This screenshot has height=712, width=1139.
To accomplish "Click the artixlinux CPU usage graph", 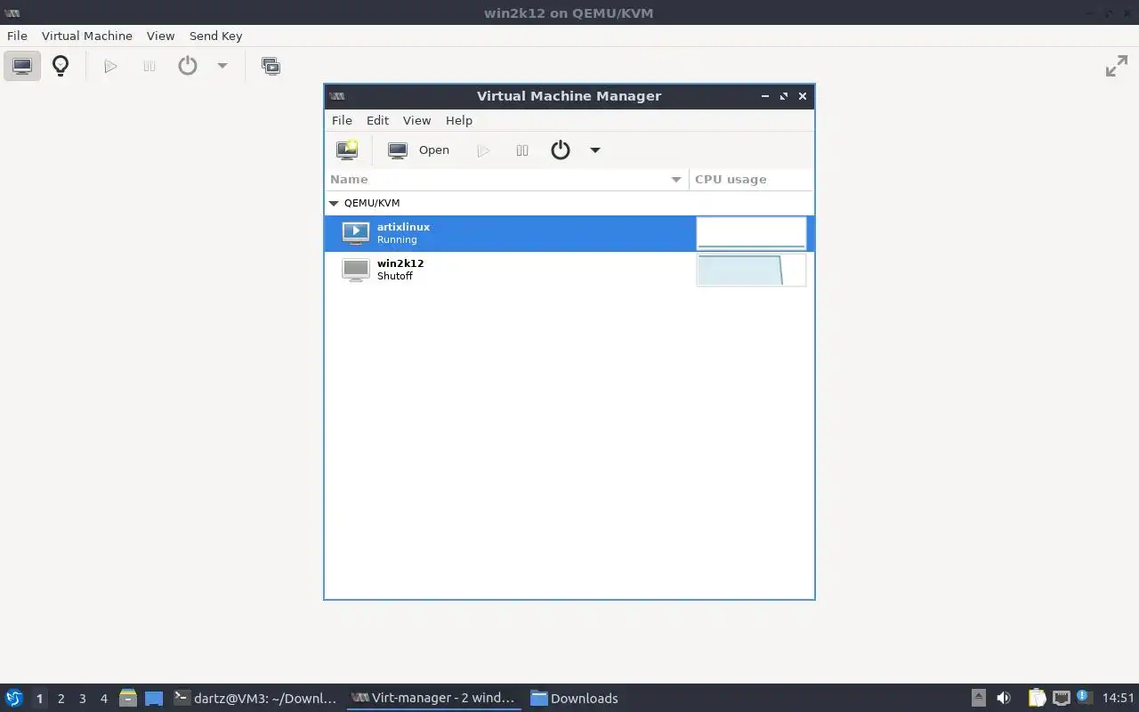I will [751, 233].
